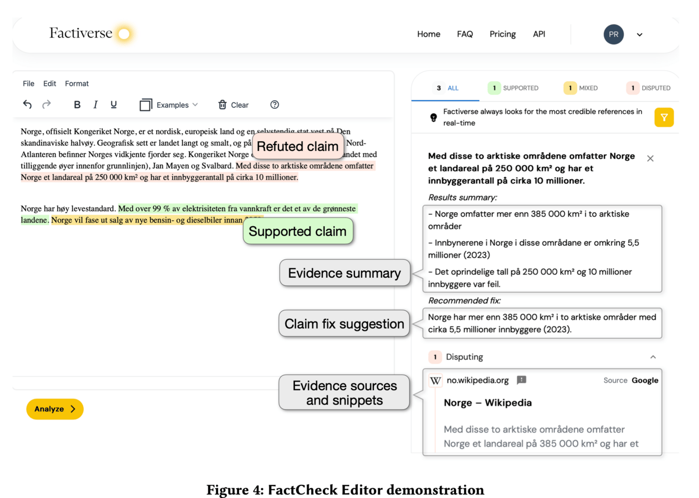Open the 'Norge – Wikipedia' article title
Viewport: 699px width, 498px height.
(x=488, y=403)
